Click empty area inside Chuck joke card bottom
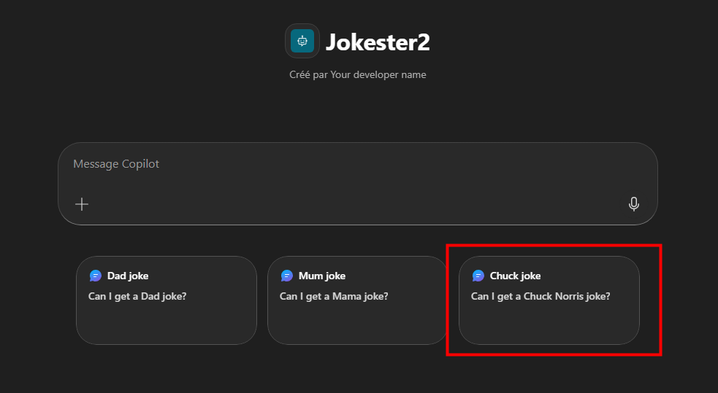 click(x=549, y=326)
